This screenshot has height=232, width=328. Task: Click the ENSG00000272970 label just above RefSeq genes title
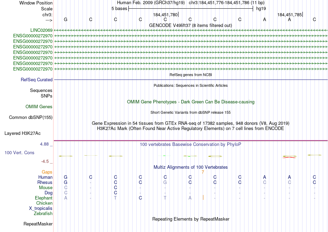(x=33, y=69)
